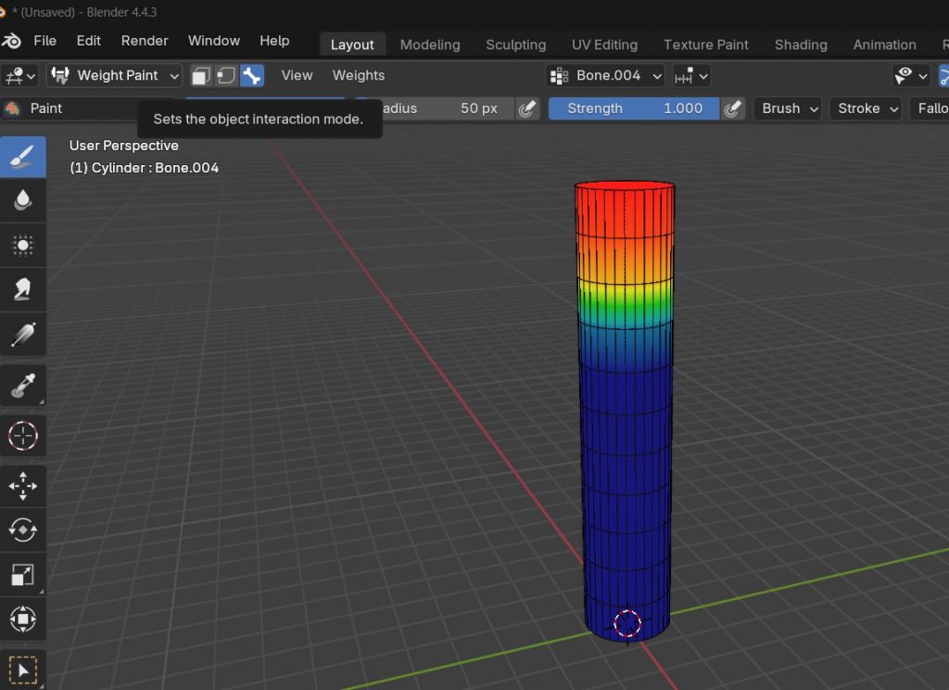Expand the Stroke settings dropdown
Viewport: 949px width, 690px height.
click(x=867, y=109)
